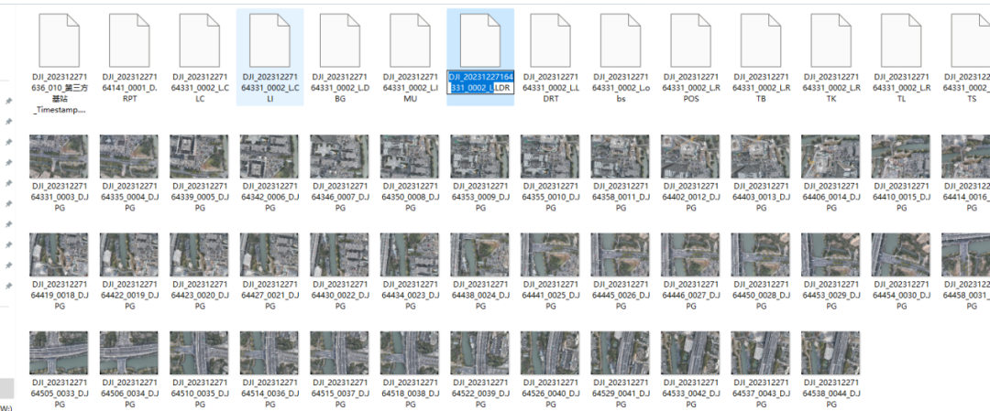The width and height of the screenshot is (990, 411).
Task: Select image thumbnail 0027_D.JPG
Action: 690,254
